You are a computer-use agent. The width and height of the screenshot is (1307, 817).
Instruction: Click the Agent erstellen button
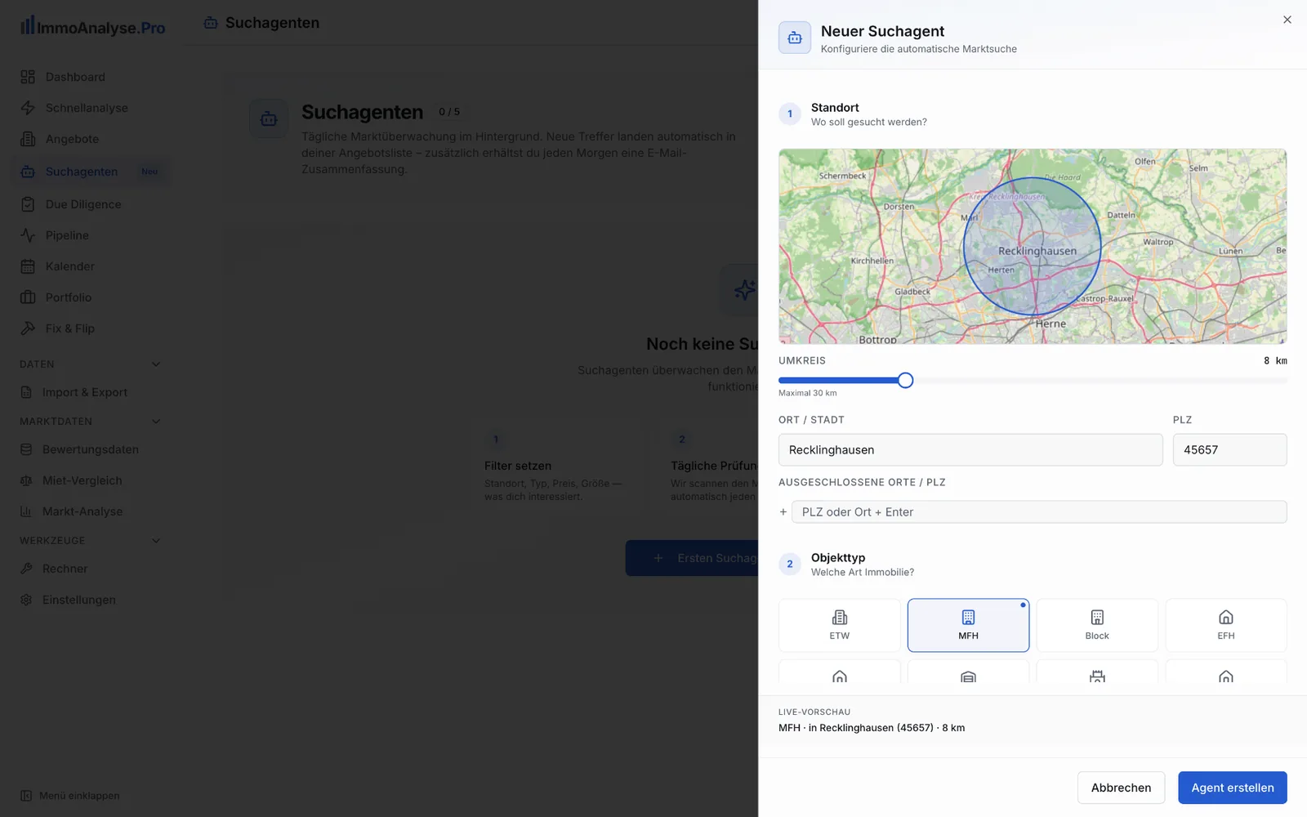(x=1233, y=788)
